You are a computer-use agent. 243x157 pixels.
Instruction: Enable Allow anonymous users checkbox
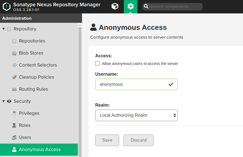click(x=97, y=64)
